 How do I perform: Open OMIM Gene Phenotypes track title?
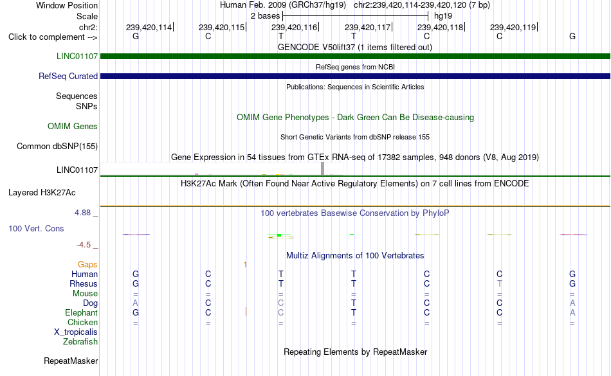click(355, 118)
